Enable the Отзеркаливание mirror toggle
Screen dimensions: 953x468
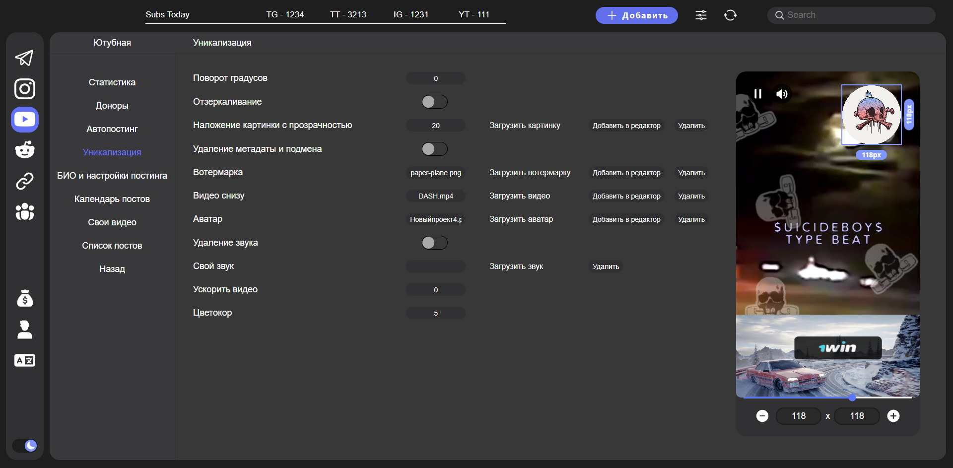[x=434, y=102]
